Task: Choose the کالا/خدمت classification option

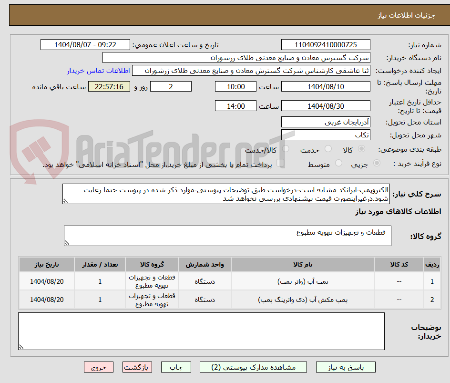Action: click(286, 148)
